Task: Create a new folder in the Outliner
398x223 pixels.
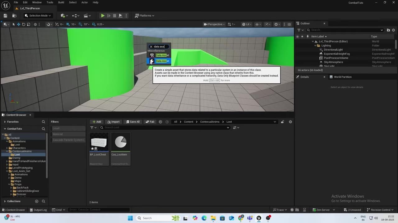Action: point(388,30)
